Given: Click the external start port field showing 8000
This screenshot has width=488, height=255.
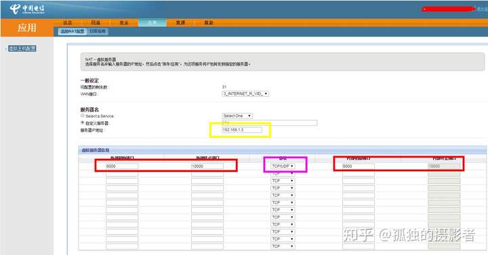Looking at the screenshot, I should (x=122, y=166).
